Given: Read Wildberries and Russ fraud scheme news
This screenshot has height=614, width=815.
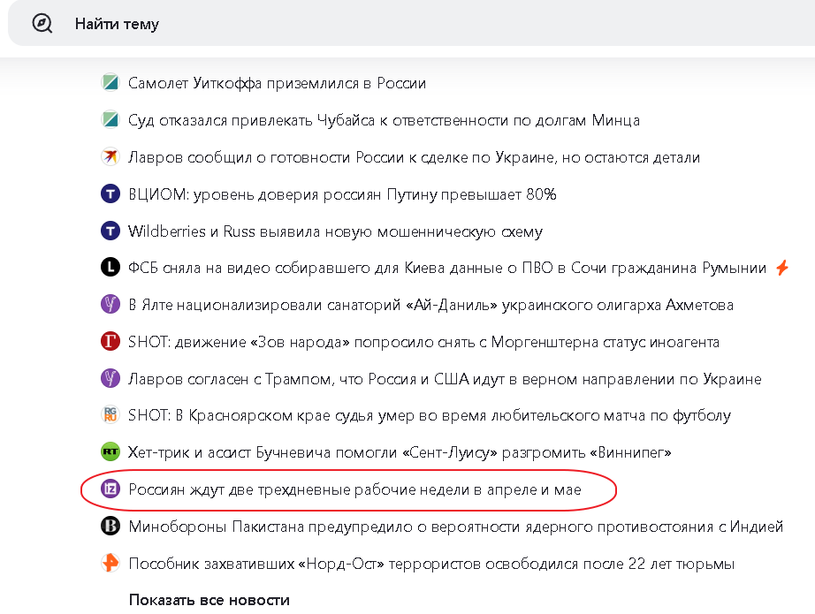Looking at the screenshot, I should (335, 231).
